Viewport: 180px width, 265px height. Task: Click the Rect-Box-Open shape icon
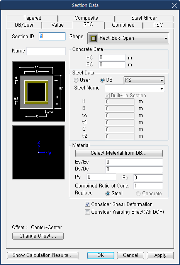pos(93,38)
